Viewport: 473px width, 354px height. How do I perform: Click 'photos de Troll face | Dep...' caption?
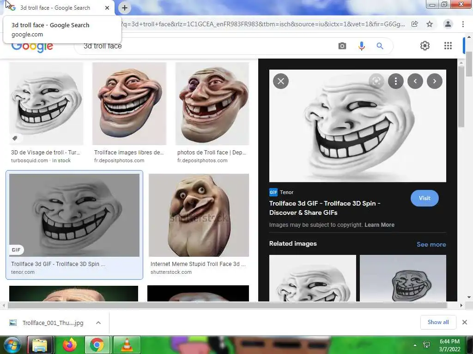212,152
